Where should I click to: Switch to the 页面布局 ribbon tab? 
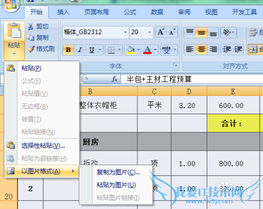(x=96, y=12)
